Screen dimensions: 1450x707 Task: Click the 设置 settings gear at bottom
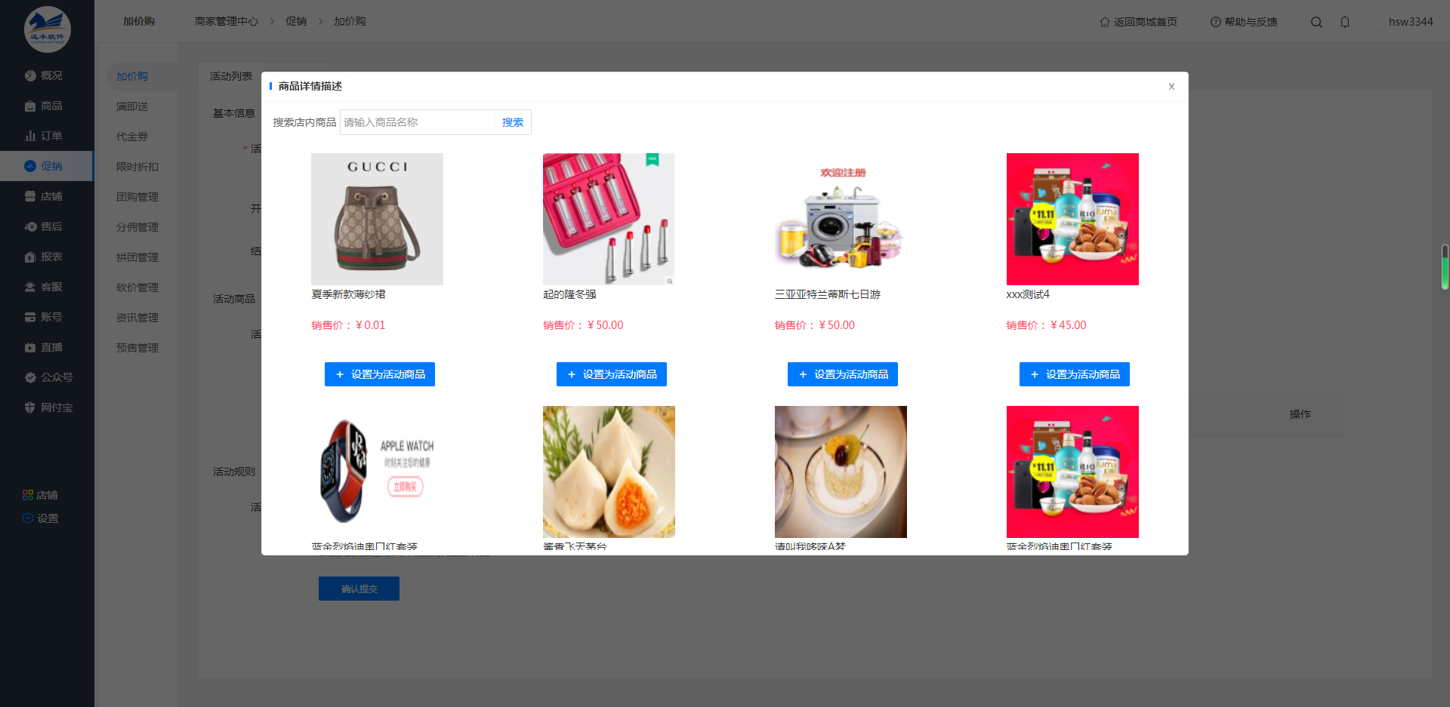[28, 518]
